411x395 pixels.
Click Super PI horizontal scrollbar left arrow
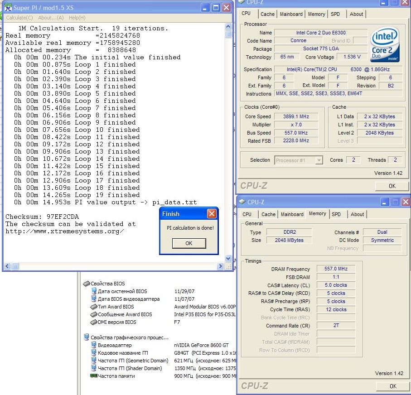[x=7, y=266]
